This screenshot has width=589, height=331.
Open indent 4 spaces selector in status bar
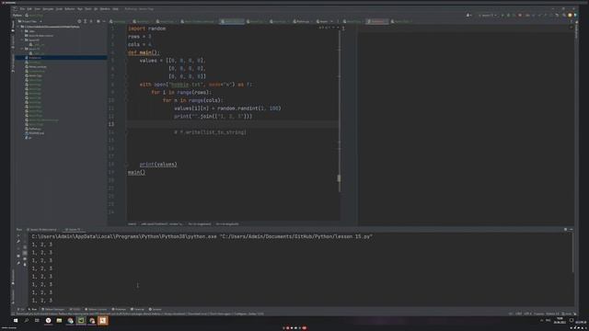click(538, 314)
